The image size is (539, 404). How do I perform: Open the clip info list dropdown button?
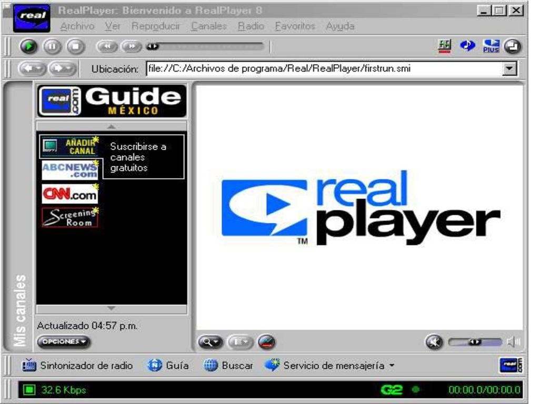tap(240, 342)
